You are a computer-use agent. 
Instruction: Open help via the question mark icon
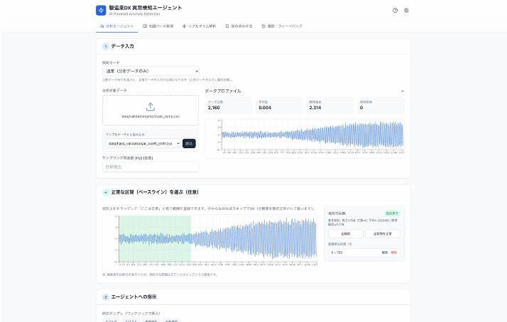(395, 11)
